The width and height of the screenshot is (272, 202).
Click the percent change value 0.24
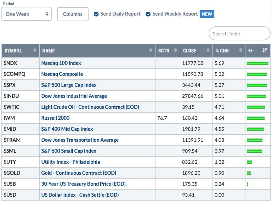pos(220,184)
